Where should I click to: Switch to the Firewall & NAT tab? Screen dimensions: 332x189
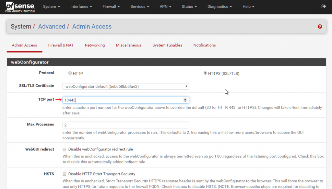point(61,45)
